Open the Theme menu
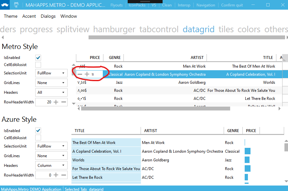This screenshot has width=288, height=191. click(x=11, y=16)
